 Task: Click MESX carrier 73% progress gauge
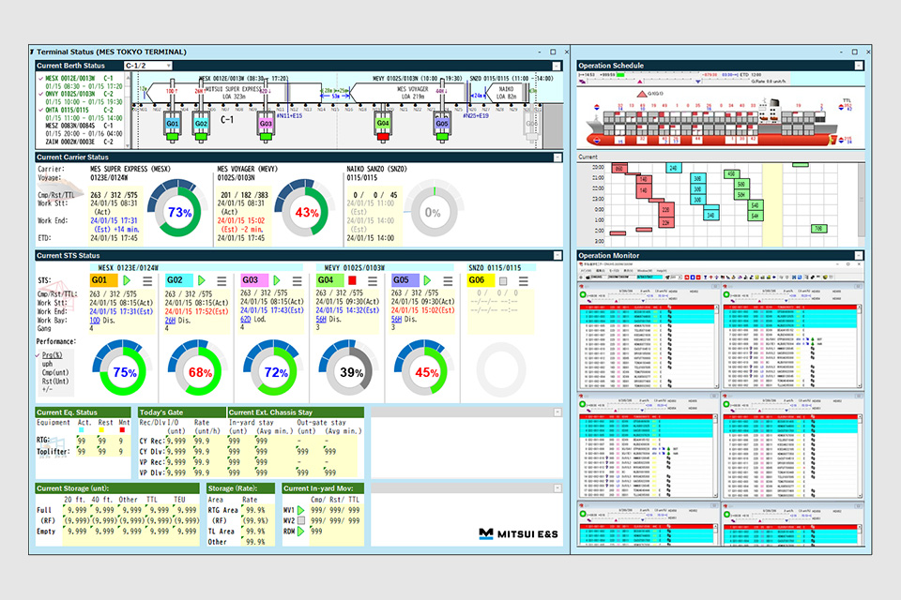(x=178, y=209)
